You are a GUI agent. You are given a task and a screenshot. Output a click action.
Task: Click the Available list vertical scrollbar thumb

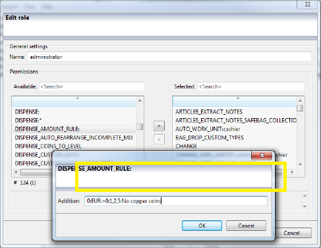coord(140,127)
